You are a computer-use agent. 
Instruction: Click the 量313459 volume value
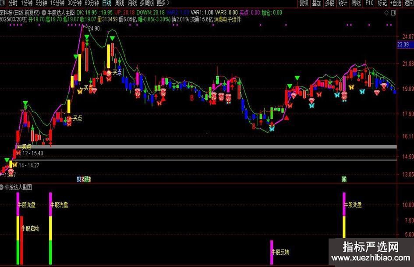click(x=107, y=19)
